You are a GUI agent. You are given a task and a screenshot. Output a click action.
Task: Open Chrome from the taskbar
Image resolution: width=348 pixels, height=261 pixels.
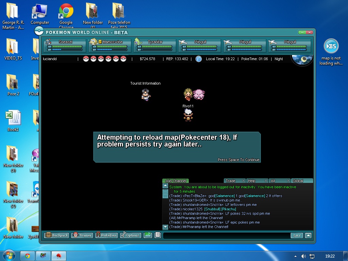(x=28, y=256)
